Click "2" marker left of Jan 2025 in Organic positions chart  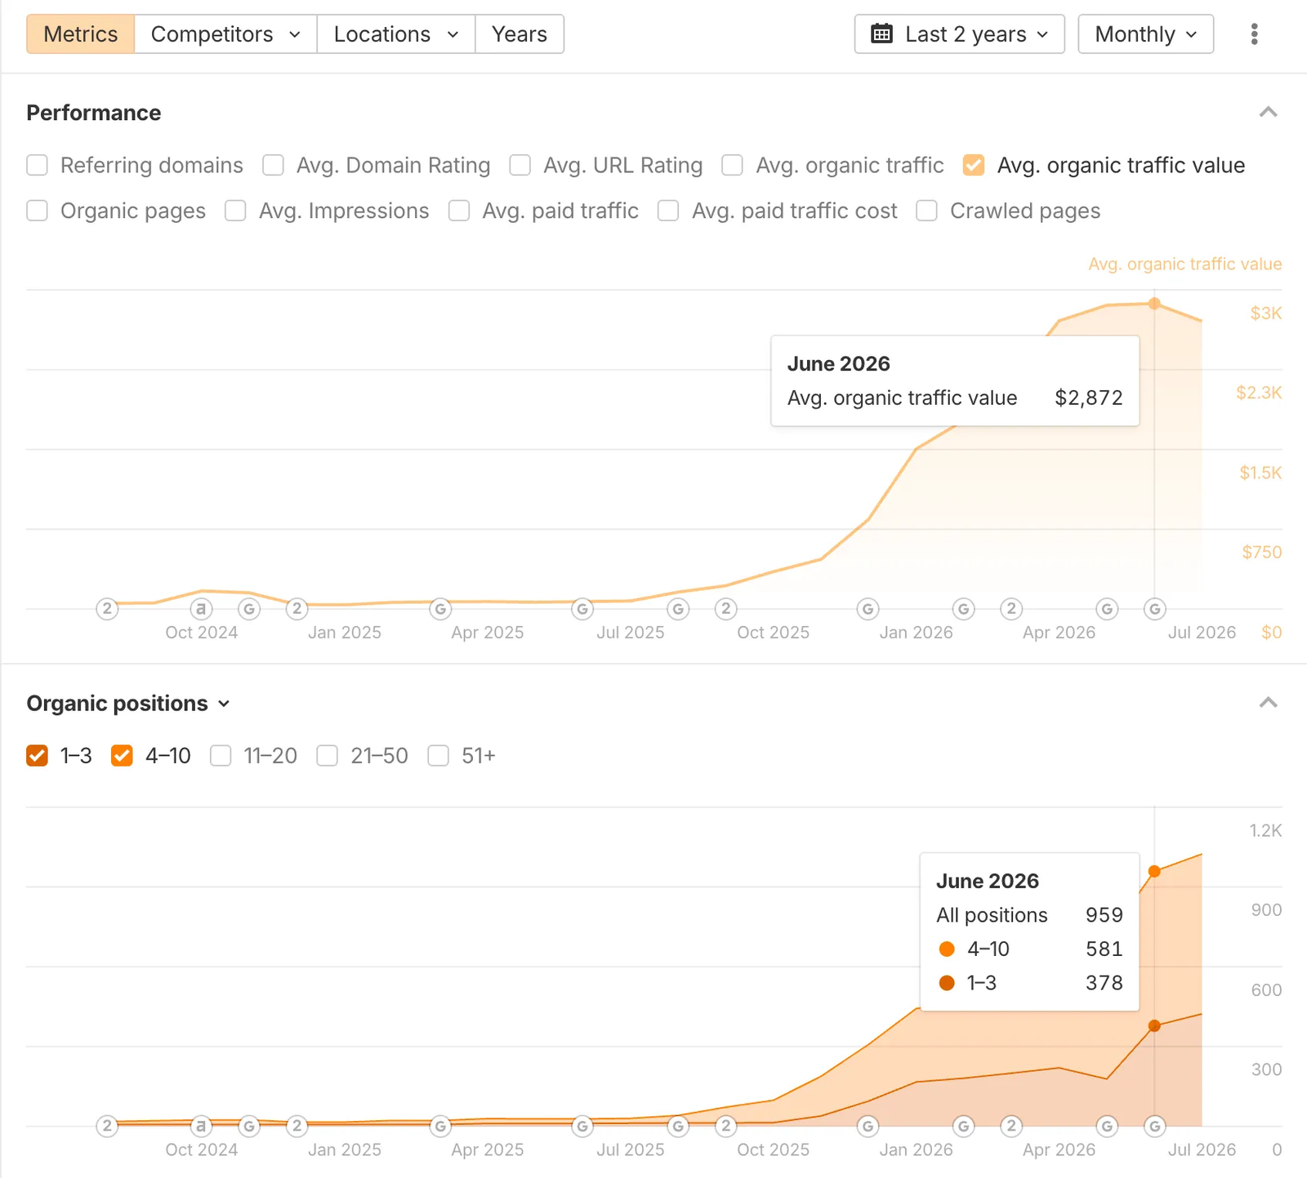tap(297, 1127)
